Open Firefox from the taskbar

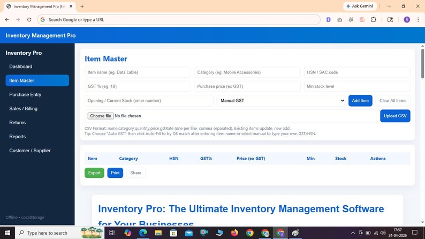click(234, 233)
